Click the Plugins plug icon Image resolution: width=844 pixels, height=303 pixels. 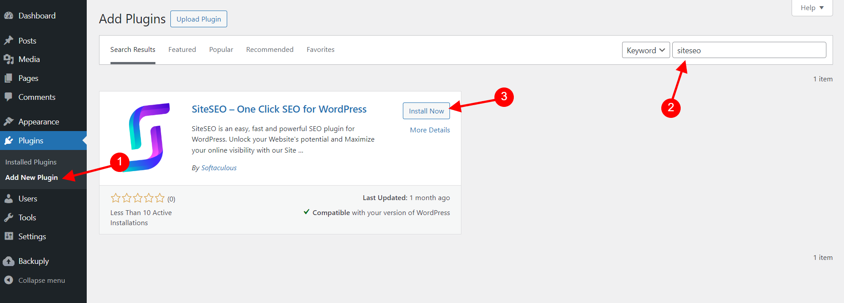9,141
